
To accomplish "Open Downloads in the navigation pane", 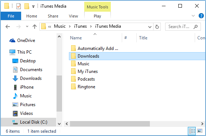I will [x=27, y=78].
